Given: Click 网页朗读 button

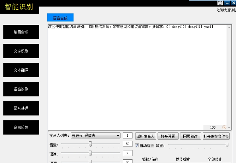Looking at the screenshot, I should click(x=190, y=136).
